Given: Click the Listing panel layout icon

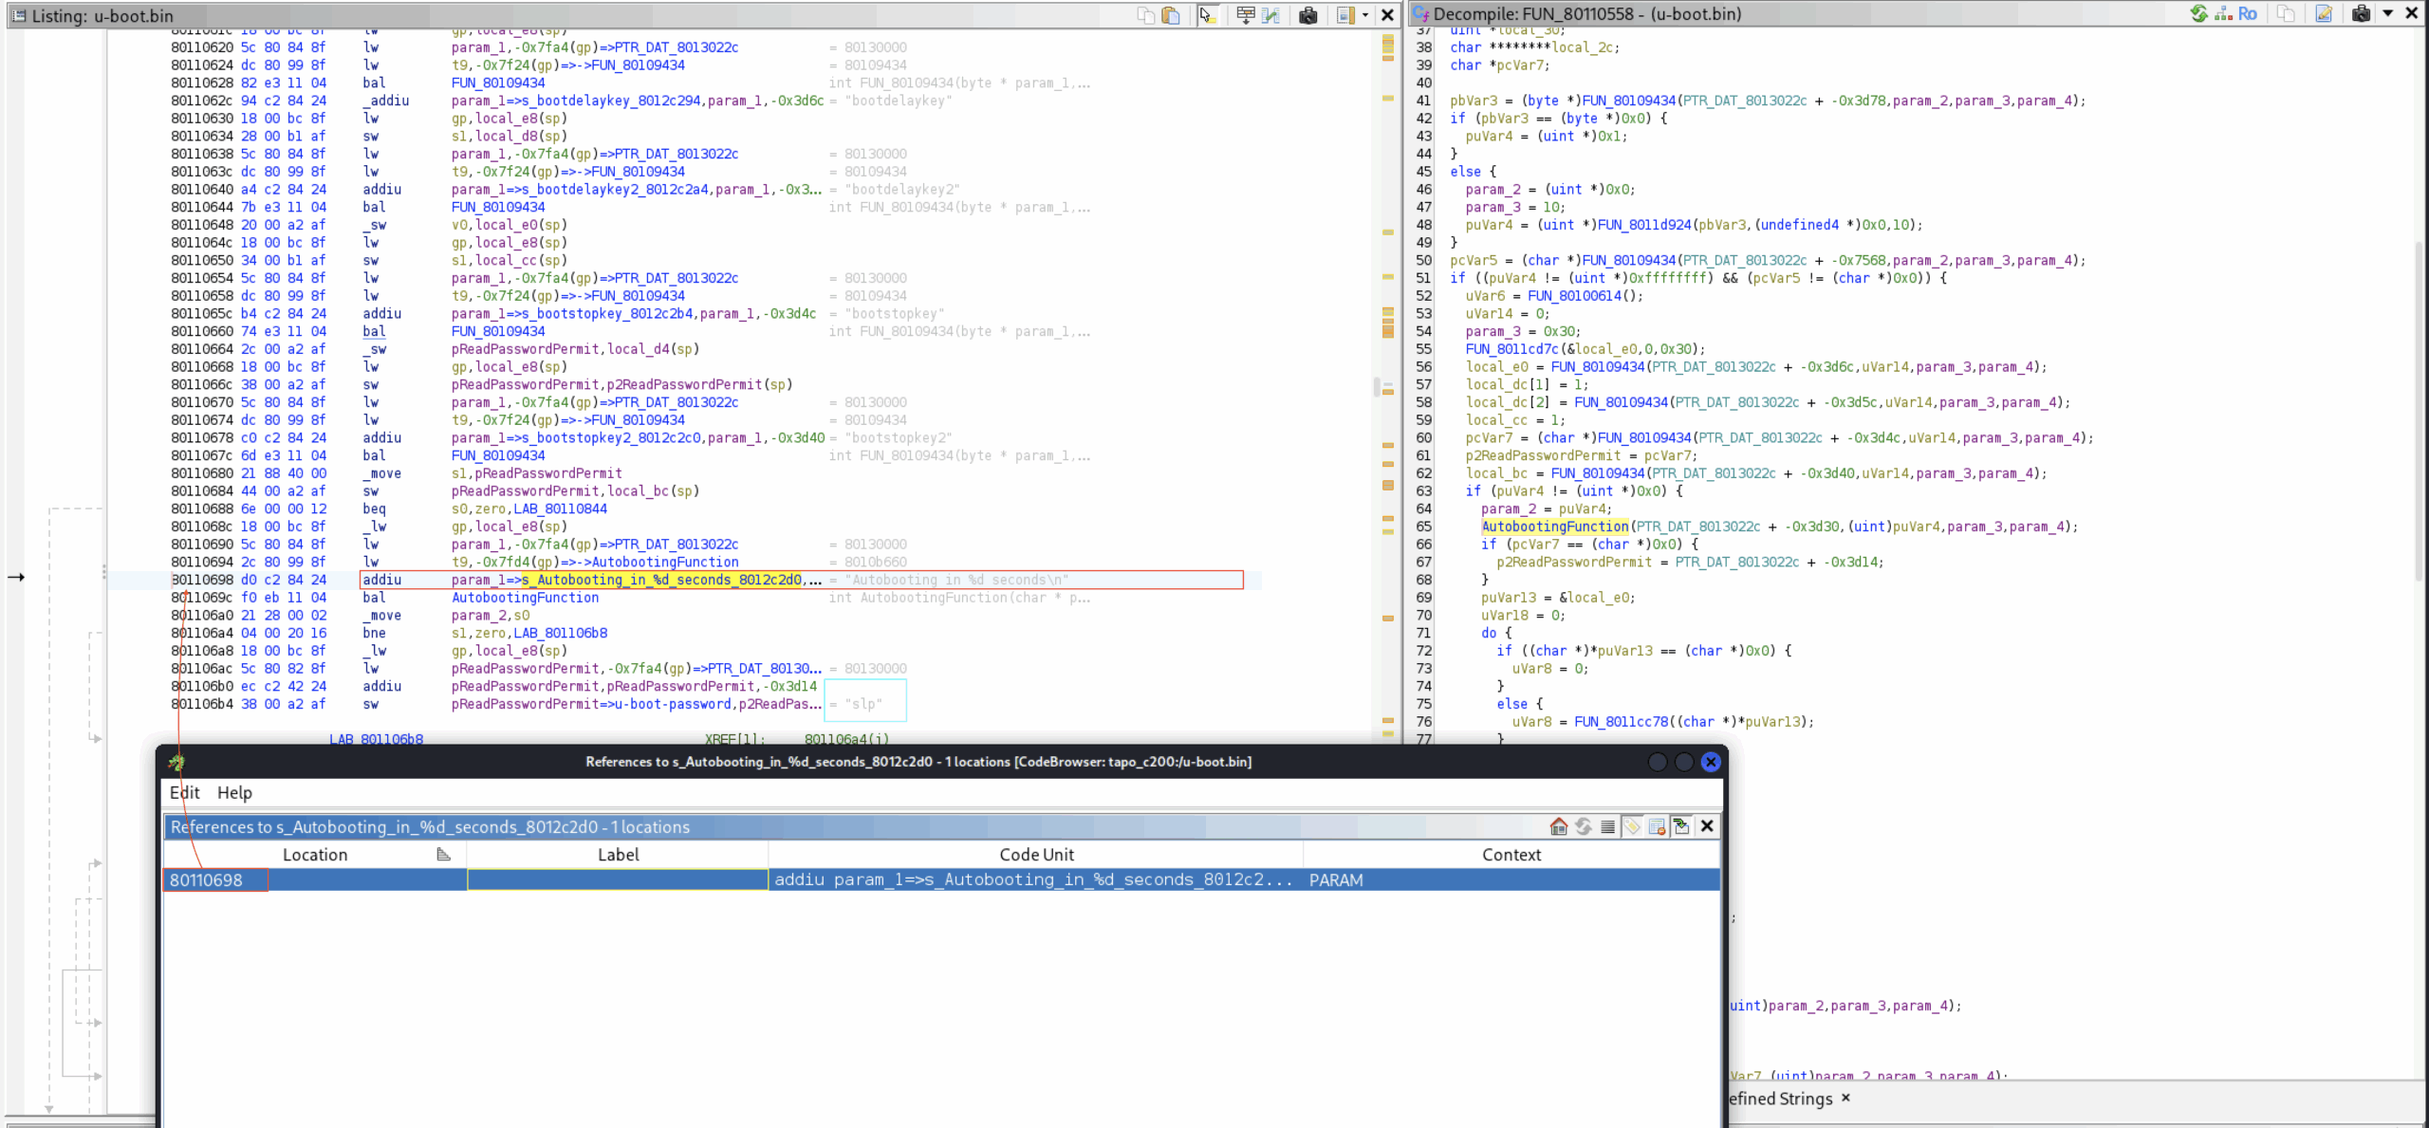Looking at the screenshot, I should 1345,15.
